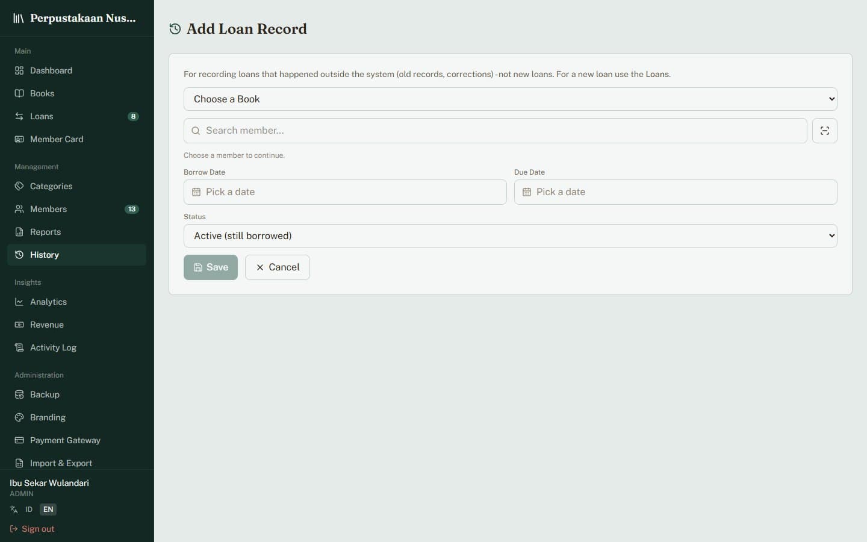Click Sign out link
Viewport: 867px width, 542px height.
(33, 529)
